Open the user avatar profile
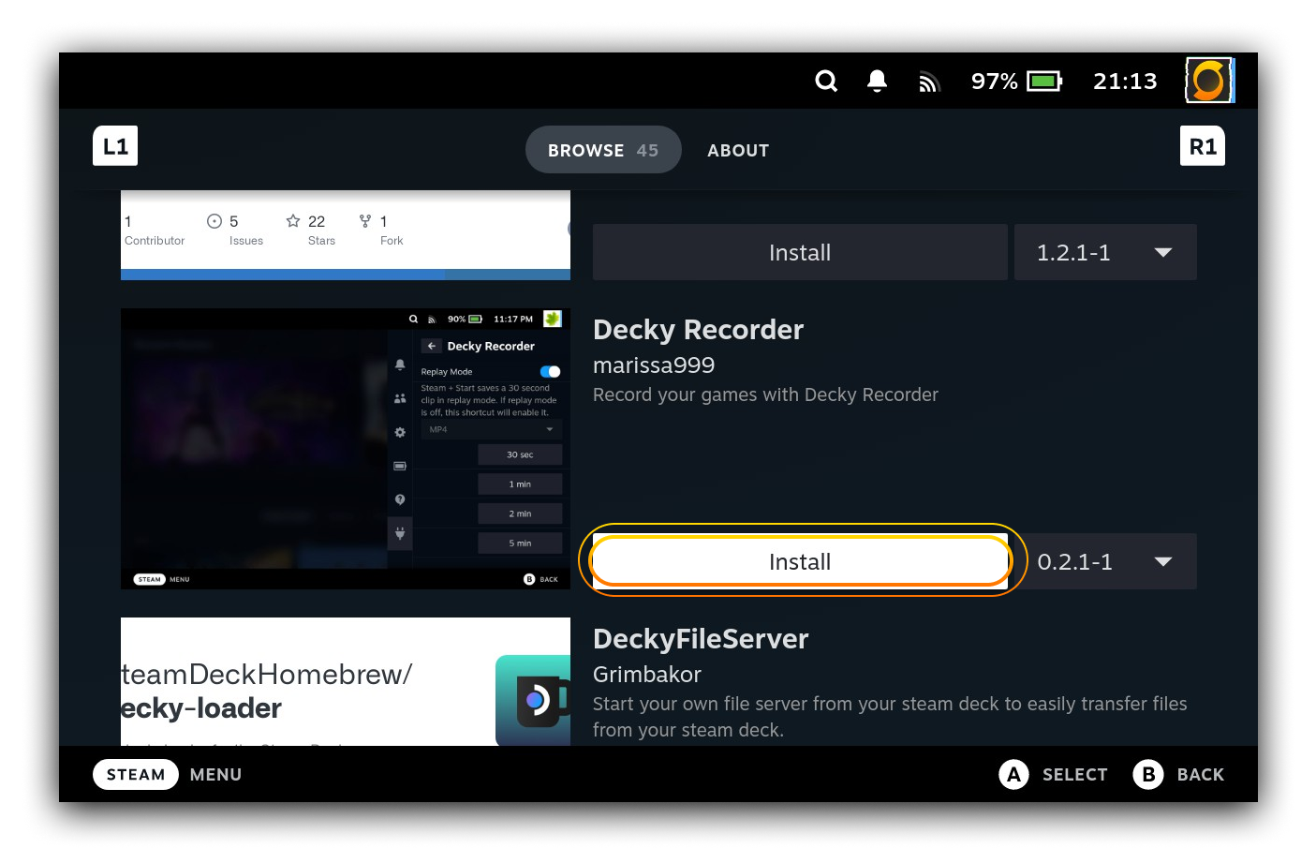 click(1209, 81)
